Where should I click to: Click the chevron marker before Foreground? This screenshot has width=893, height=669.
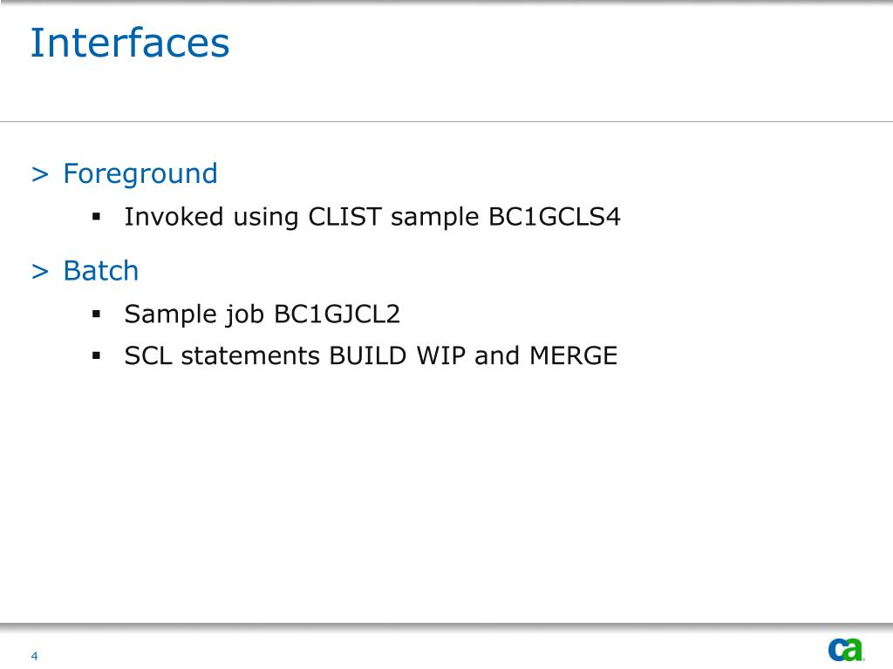pos(40,174)
